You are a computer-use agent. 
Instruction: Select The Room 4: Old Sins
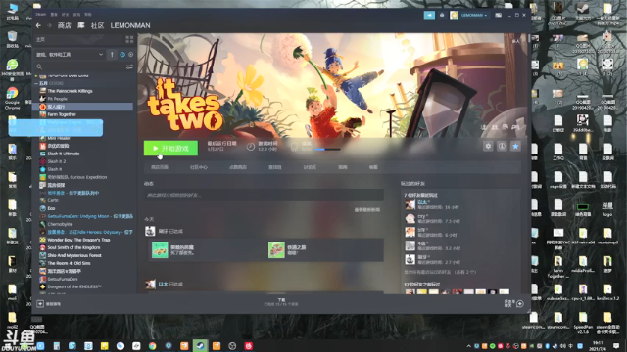pyautogui.click(x=69, y=263)
